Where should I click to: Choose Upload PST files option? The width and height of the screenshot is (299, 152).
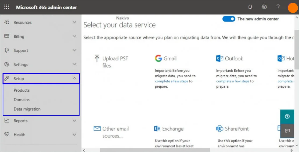coord(115,62)
